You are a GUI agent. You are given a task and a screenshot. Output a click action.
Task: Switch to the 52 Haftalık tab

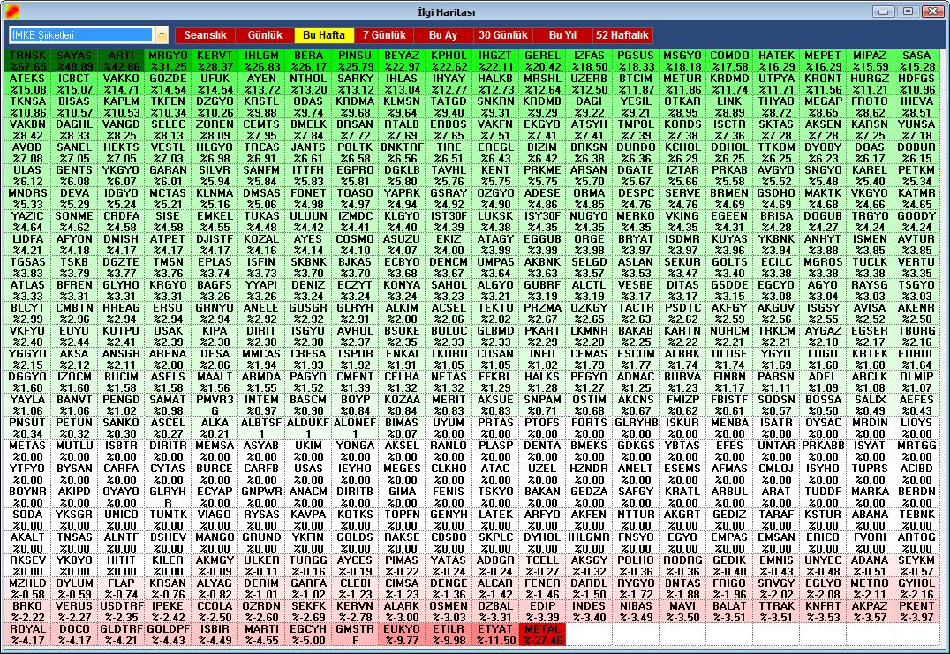pos(622,35)
